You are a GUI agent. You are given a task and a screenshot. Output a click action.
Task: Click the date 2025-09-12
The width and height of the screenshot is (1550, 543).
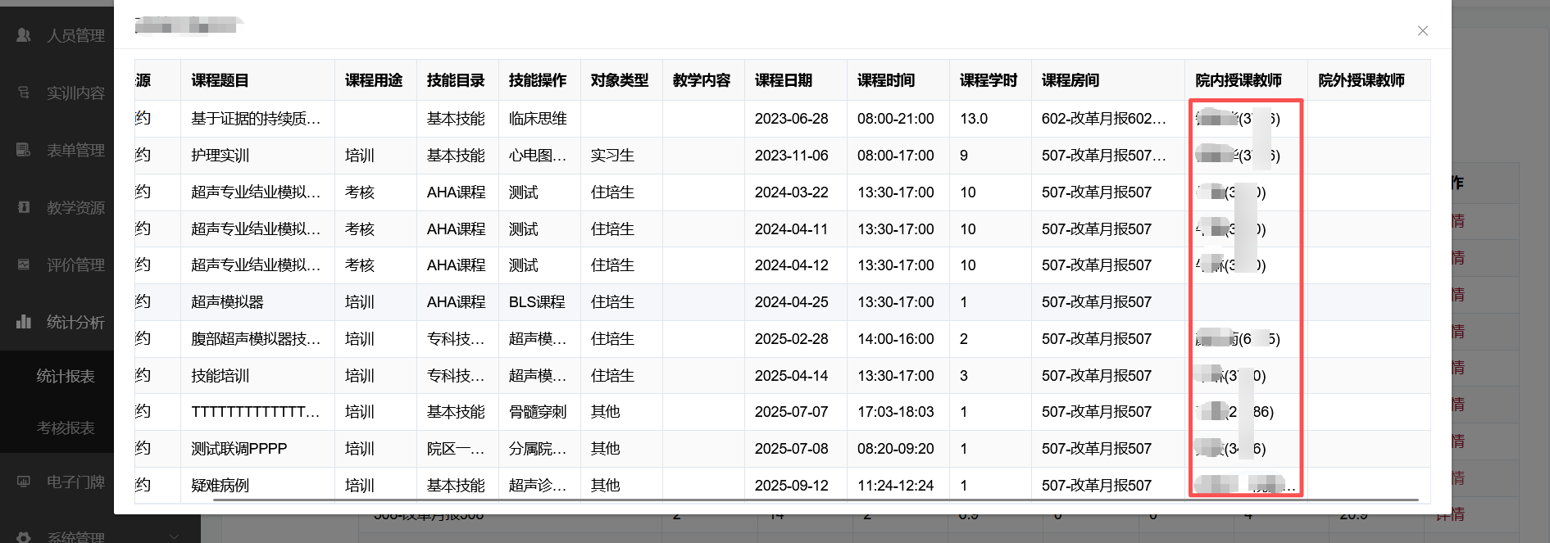pos(792,486)
